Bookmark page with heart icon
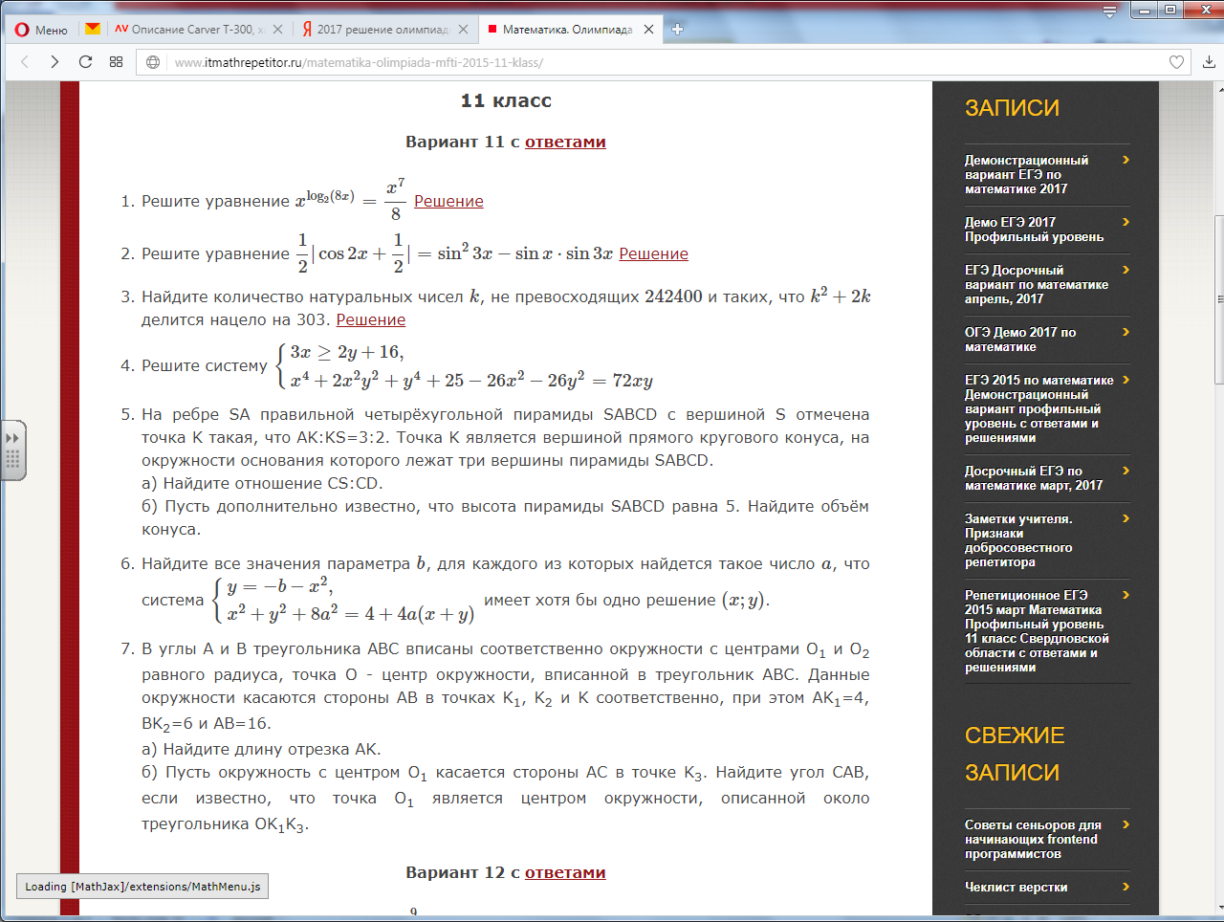1224x922 pixels. [x=1176, y=62]
